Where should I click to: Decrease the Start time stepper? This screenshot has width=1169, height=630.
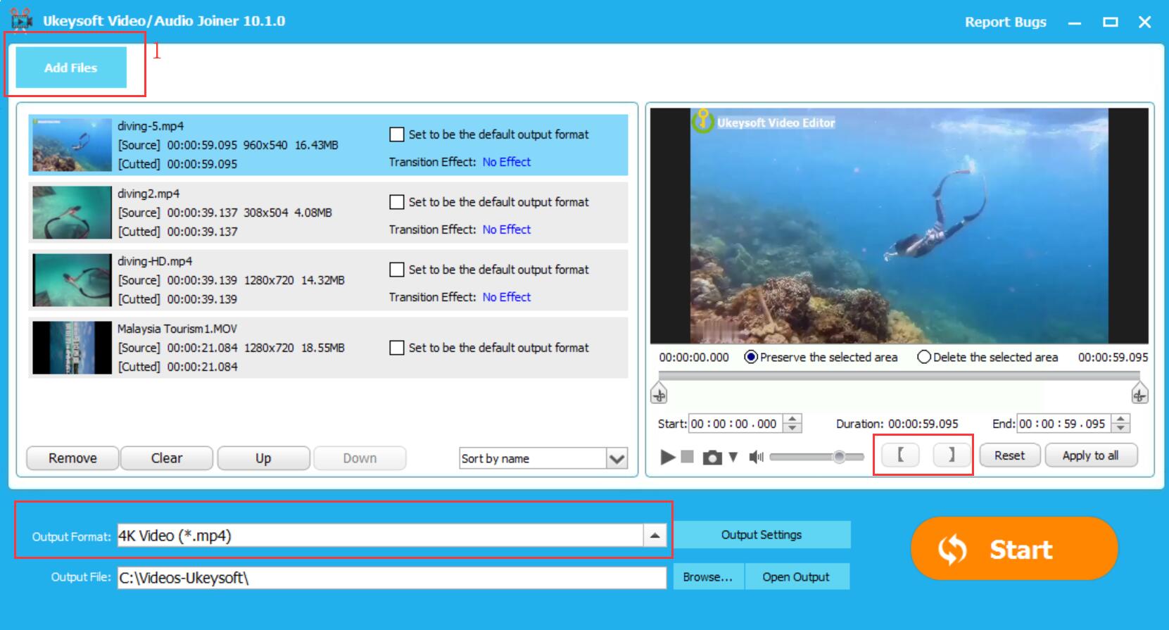point(792,428)
